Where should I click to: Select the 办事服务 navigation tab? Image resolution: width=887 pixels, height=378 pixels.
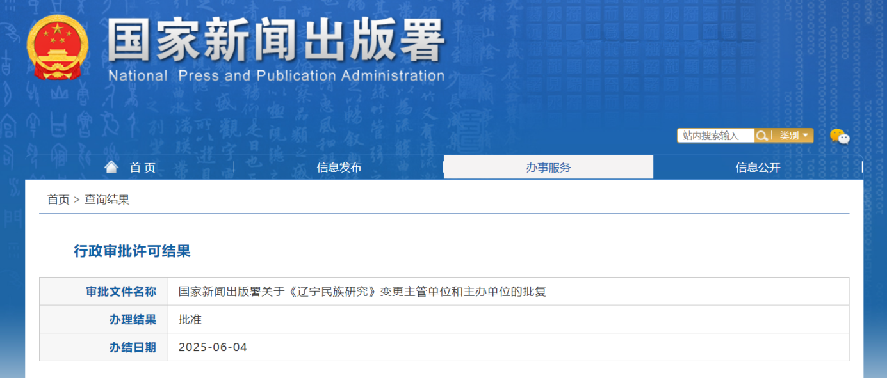(x=548, y=168)
